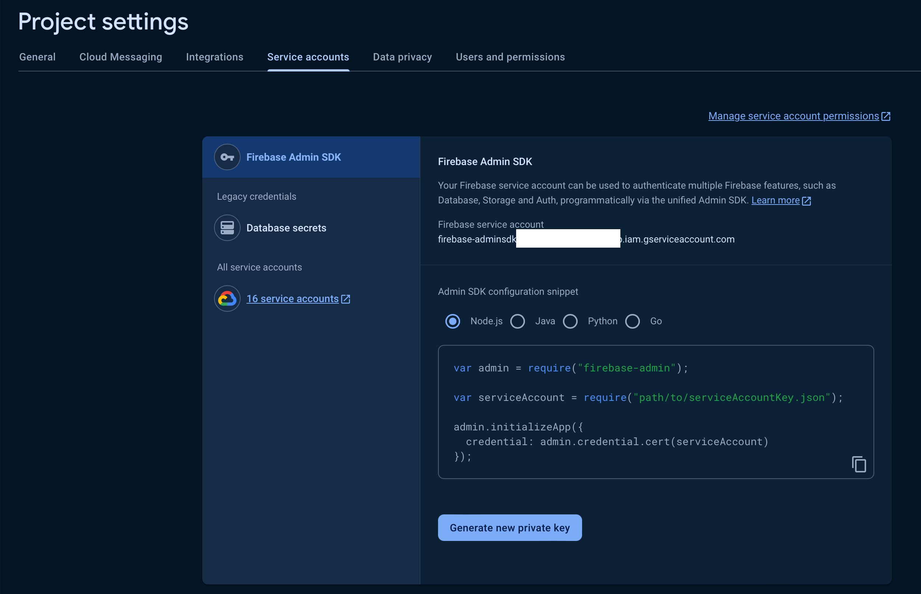The width and height of the screenshot is (921, 594).
Task: Open Database secrets in sidebar
Action: 286,228
